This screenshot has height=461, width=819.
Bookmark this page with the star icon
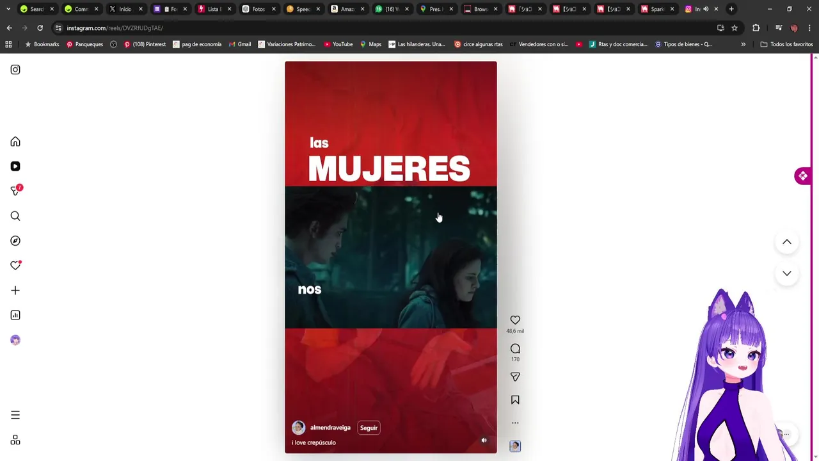pyautogui.click(x=735, y=28)
